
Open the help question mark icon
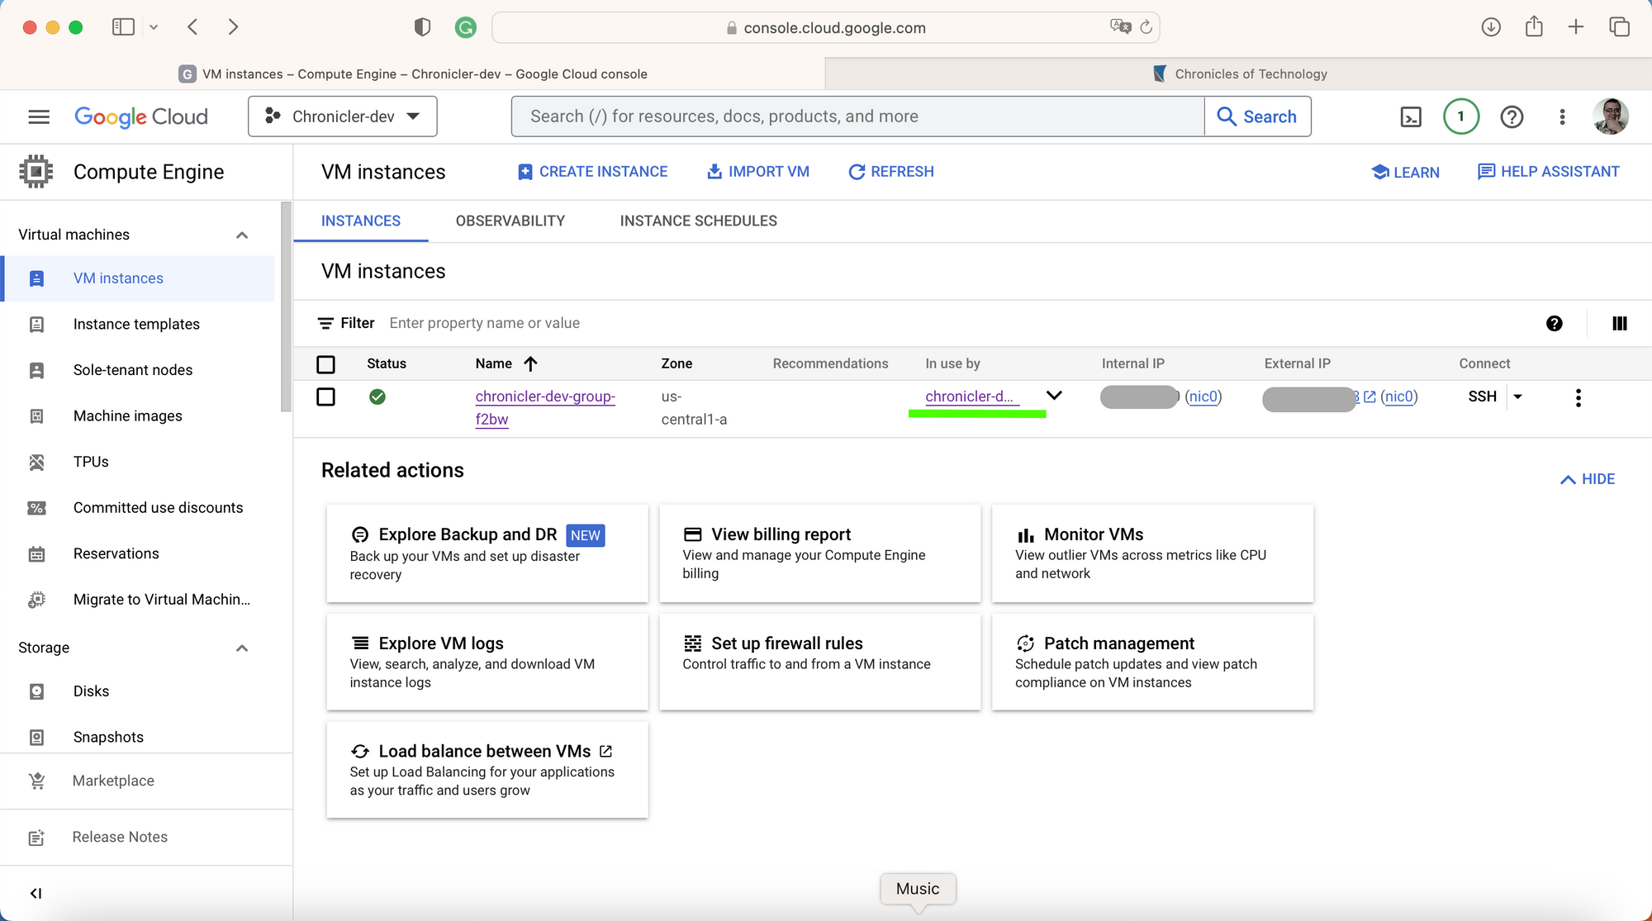point(1512,117)
